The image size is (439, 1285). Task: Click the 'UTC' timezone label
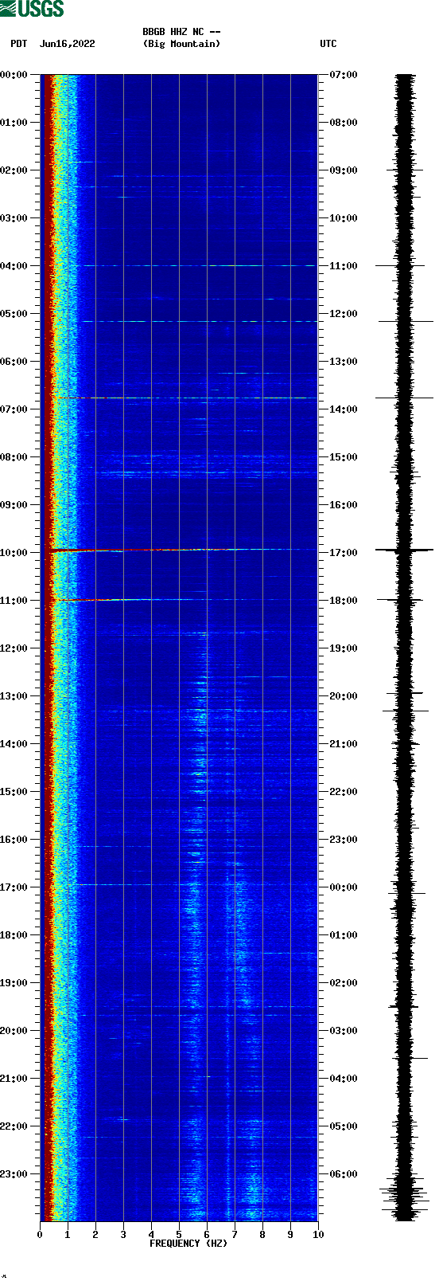click(328, 44)
